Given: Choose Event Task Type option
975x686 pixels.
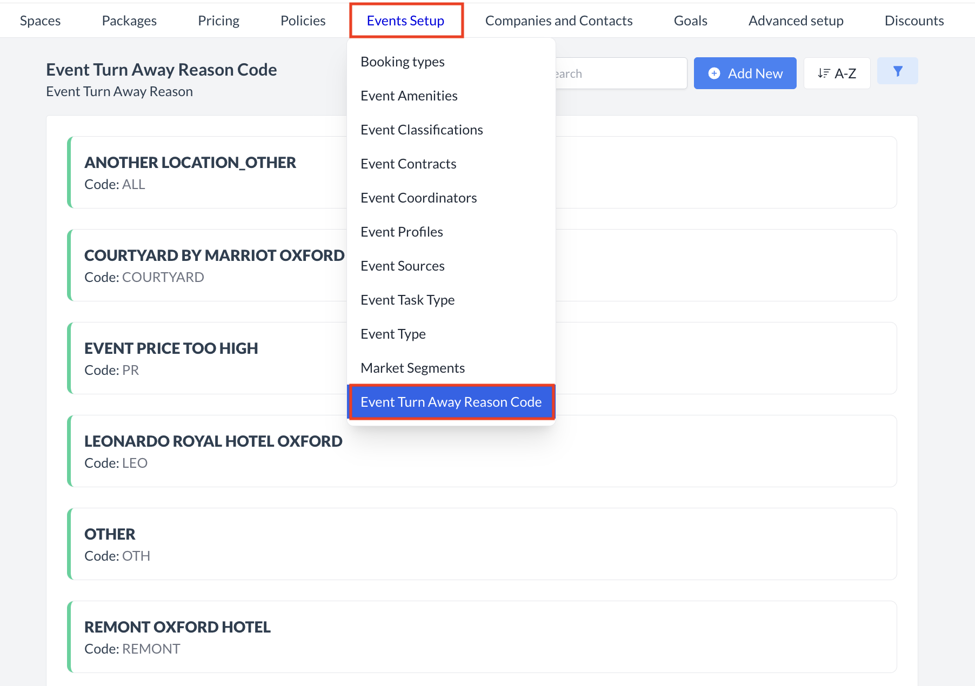Looking at the screenshot, I should click(x=408, y=300).
